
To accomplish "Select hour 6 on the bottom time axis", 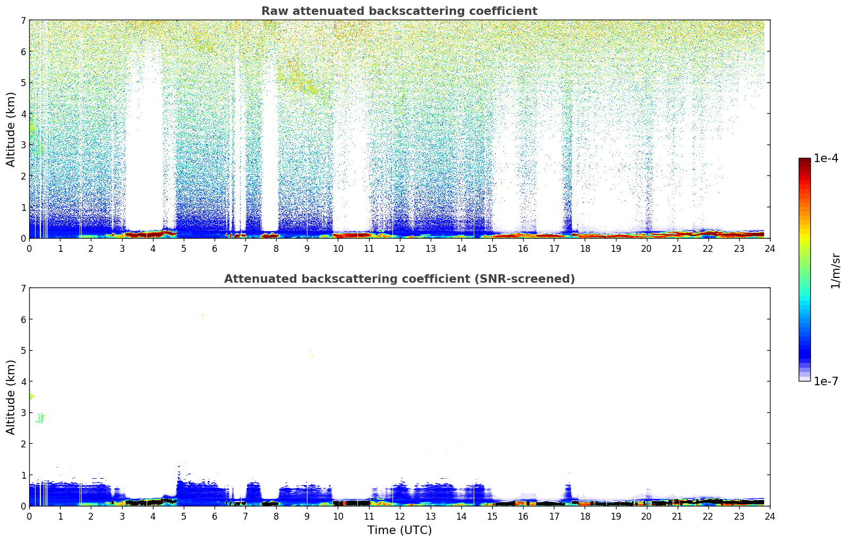I will click(215, 516).
